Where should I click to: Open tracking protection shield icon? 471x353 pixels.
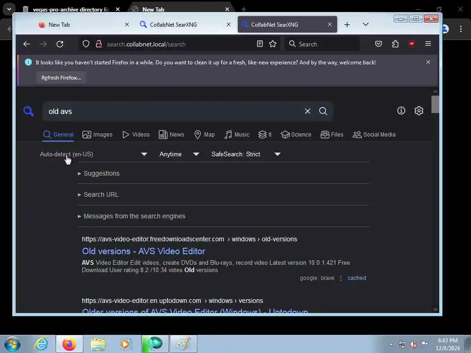pos(86,44)
